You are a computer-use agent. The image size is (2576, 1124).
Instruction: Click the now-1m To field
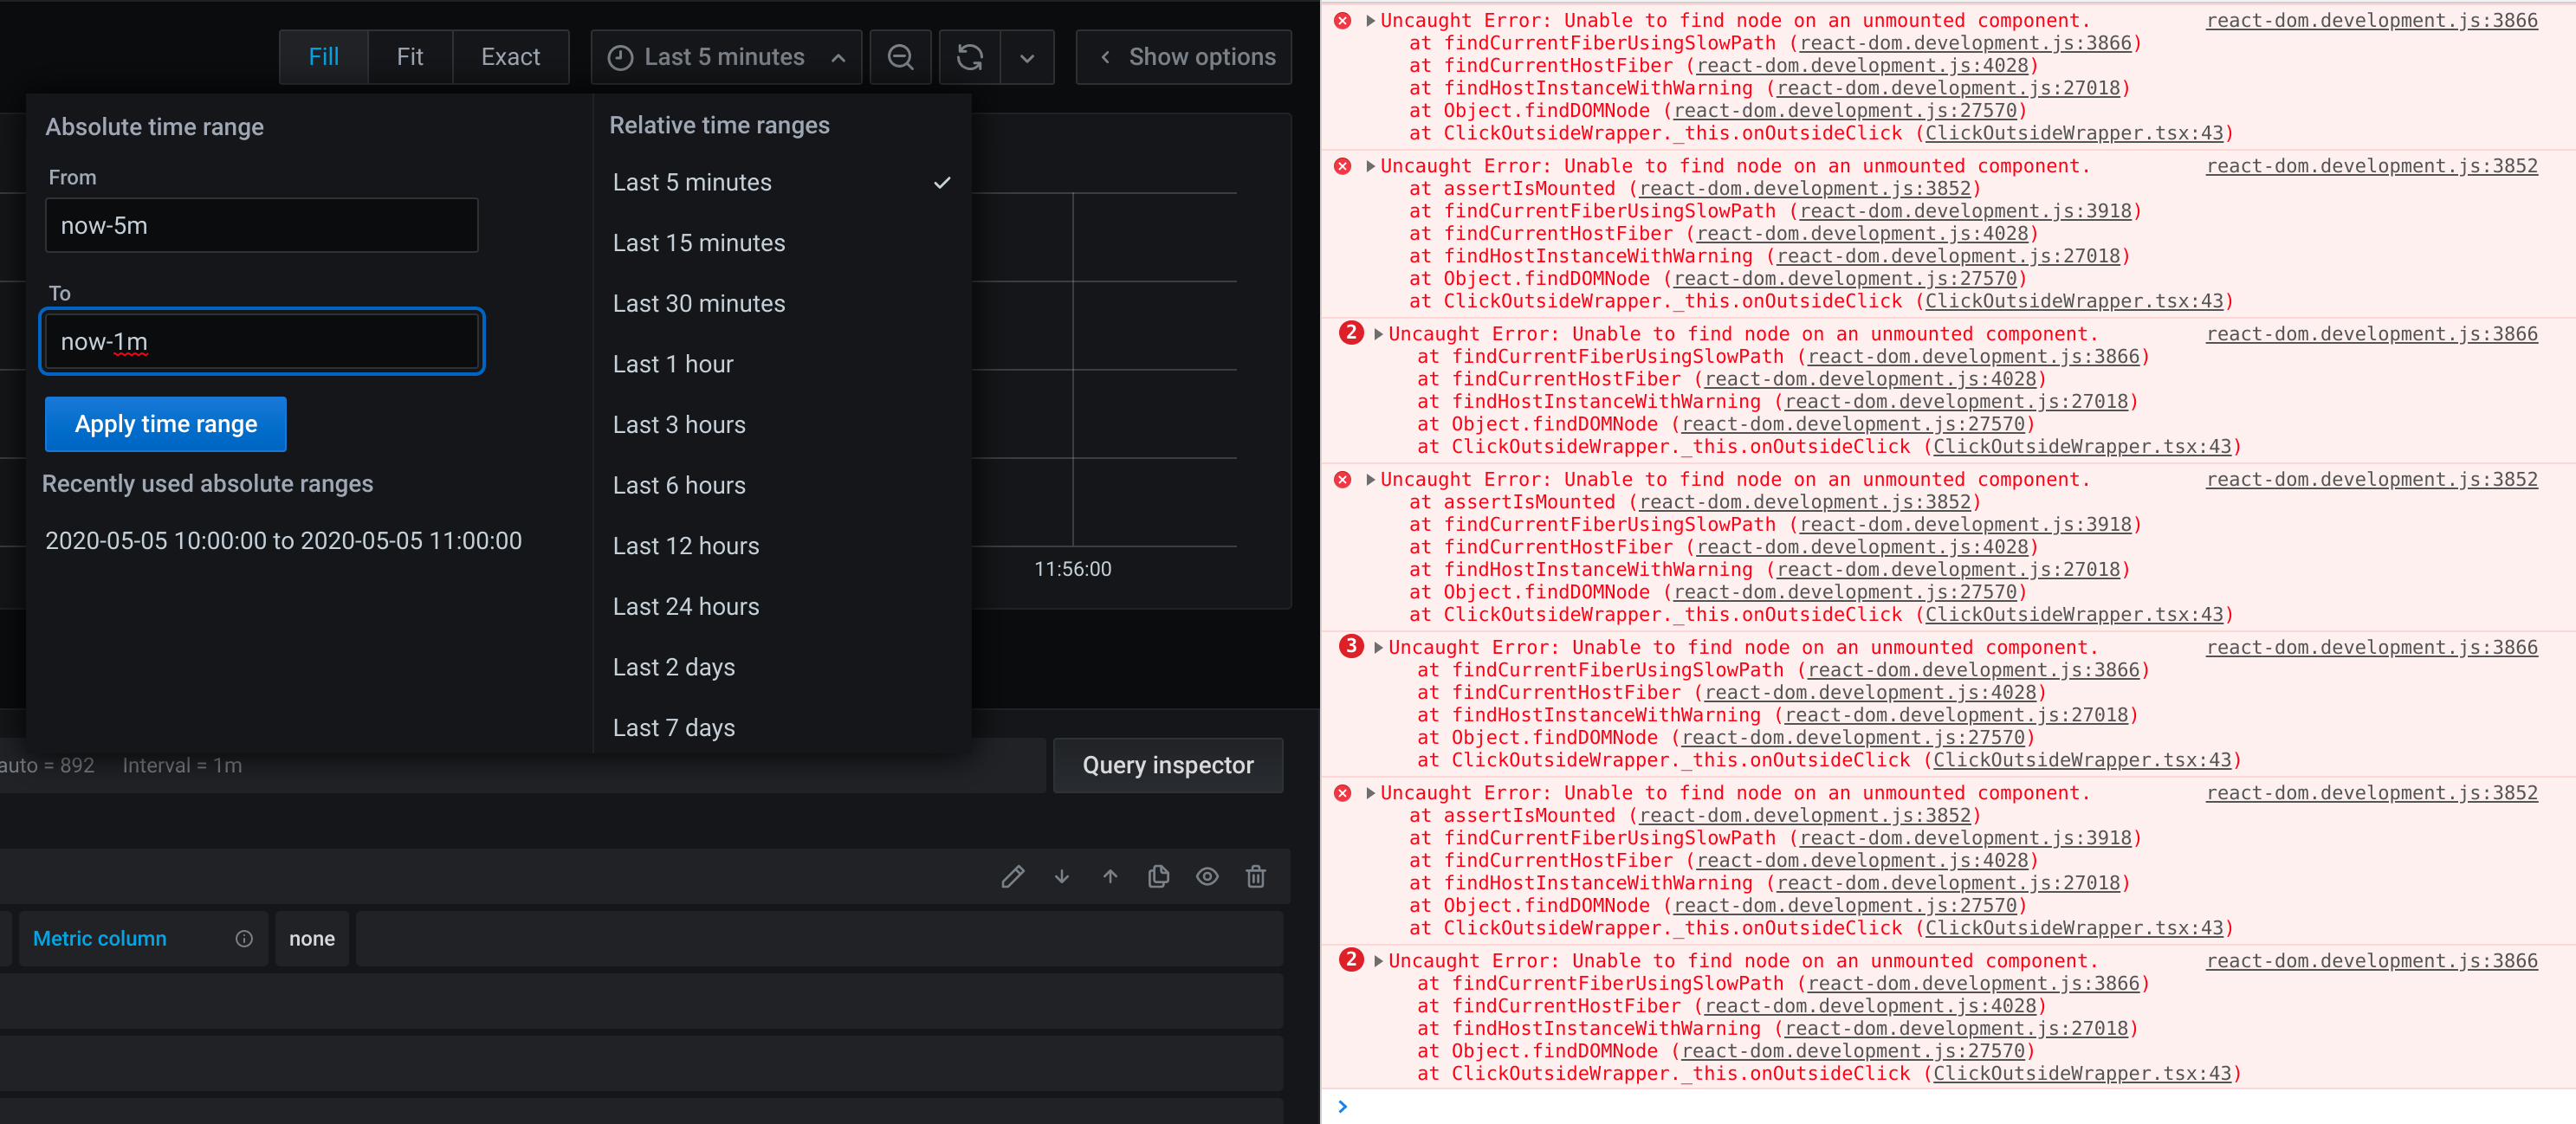pos(262,341)
